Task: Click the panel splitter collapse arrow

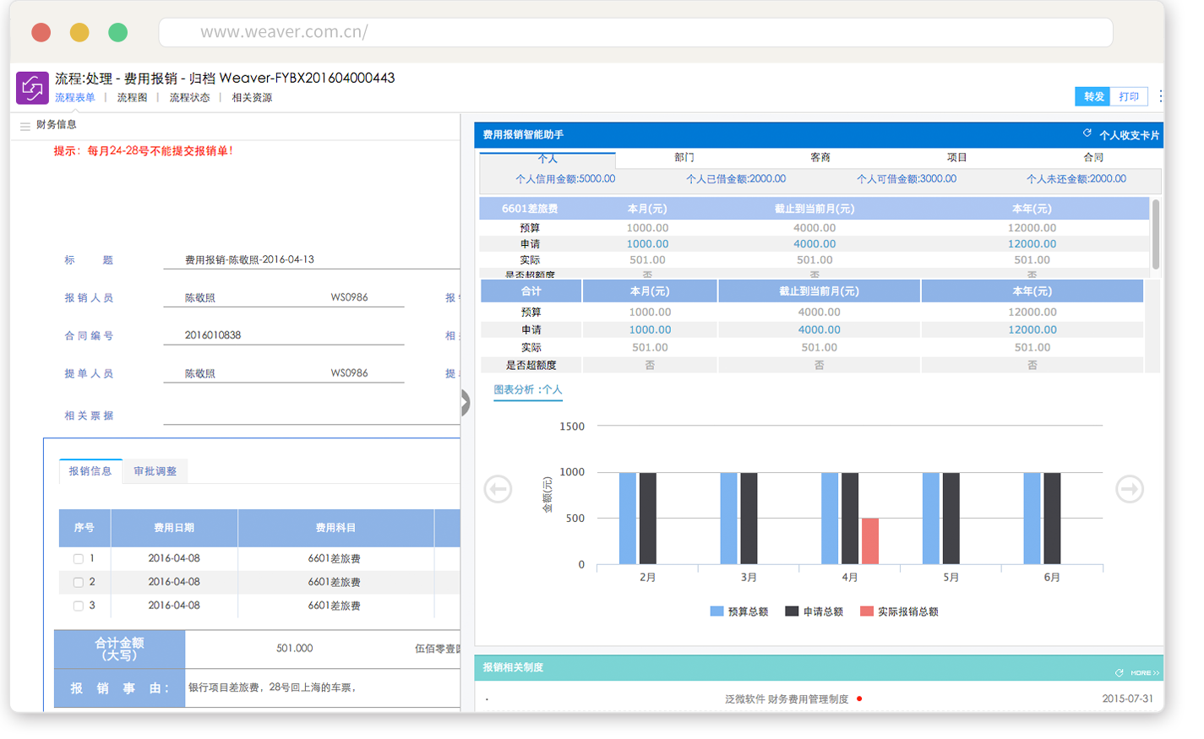Action: pos(465,403)
